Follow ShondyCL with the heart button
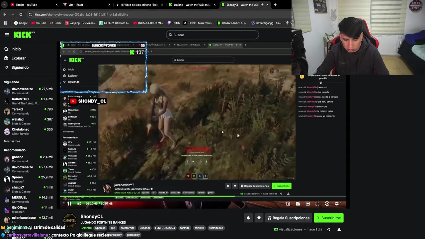This screenshot has width=425, height=239. click(x=259, y=218)
